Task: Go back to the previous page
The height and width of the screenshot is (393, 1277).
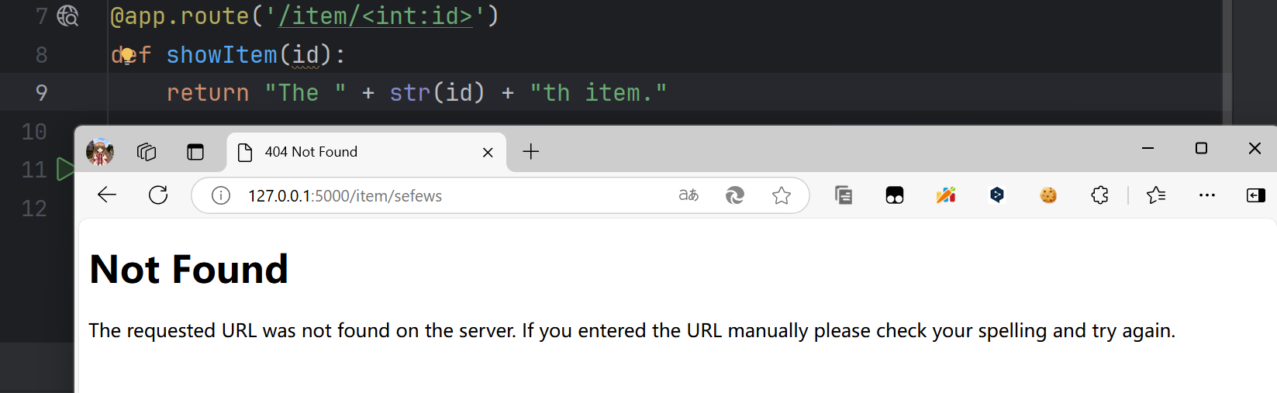Action: coord(107,195)
